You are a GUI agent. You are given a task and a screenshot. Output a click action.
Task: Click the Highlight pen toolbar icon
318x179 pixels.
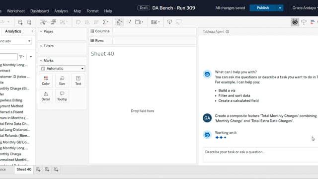[119, 22]
